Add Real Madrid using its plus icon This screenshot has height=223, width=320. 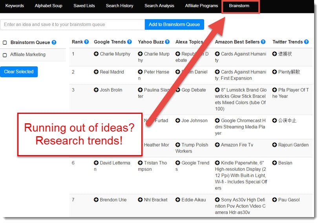[x=96, y=71]
